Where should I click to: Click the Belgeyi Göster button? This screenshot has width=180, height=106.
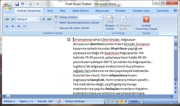(110, 23)
